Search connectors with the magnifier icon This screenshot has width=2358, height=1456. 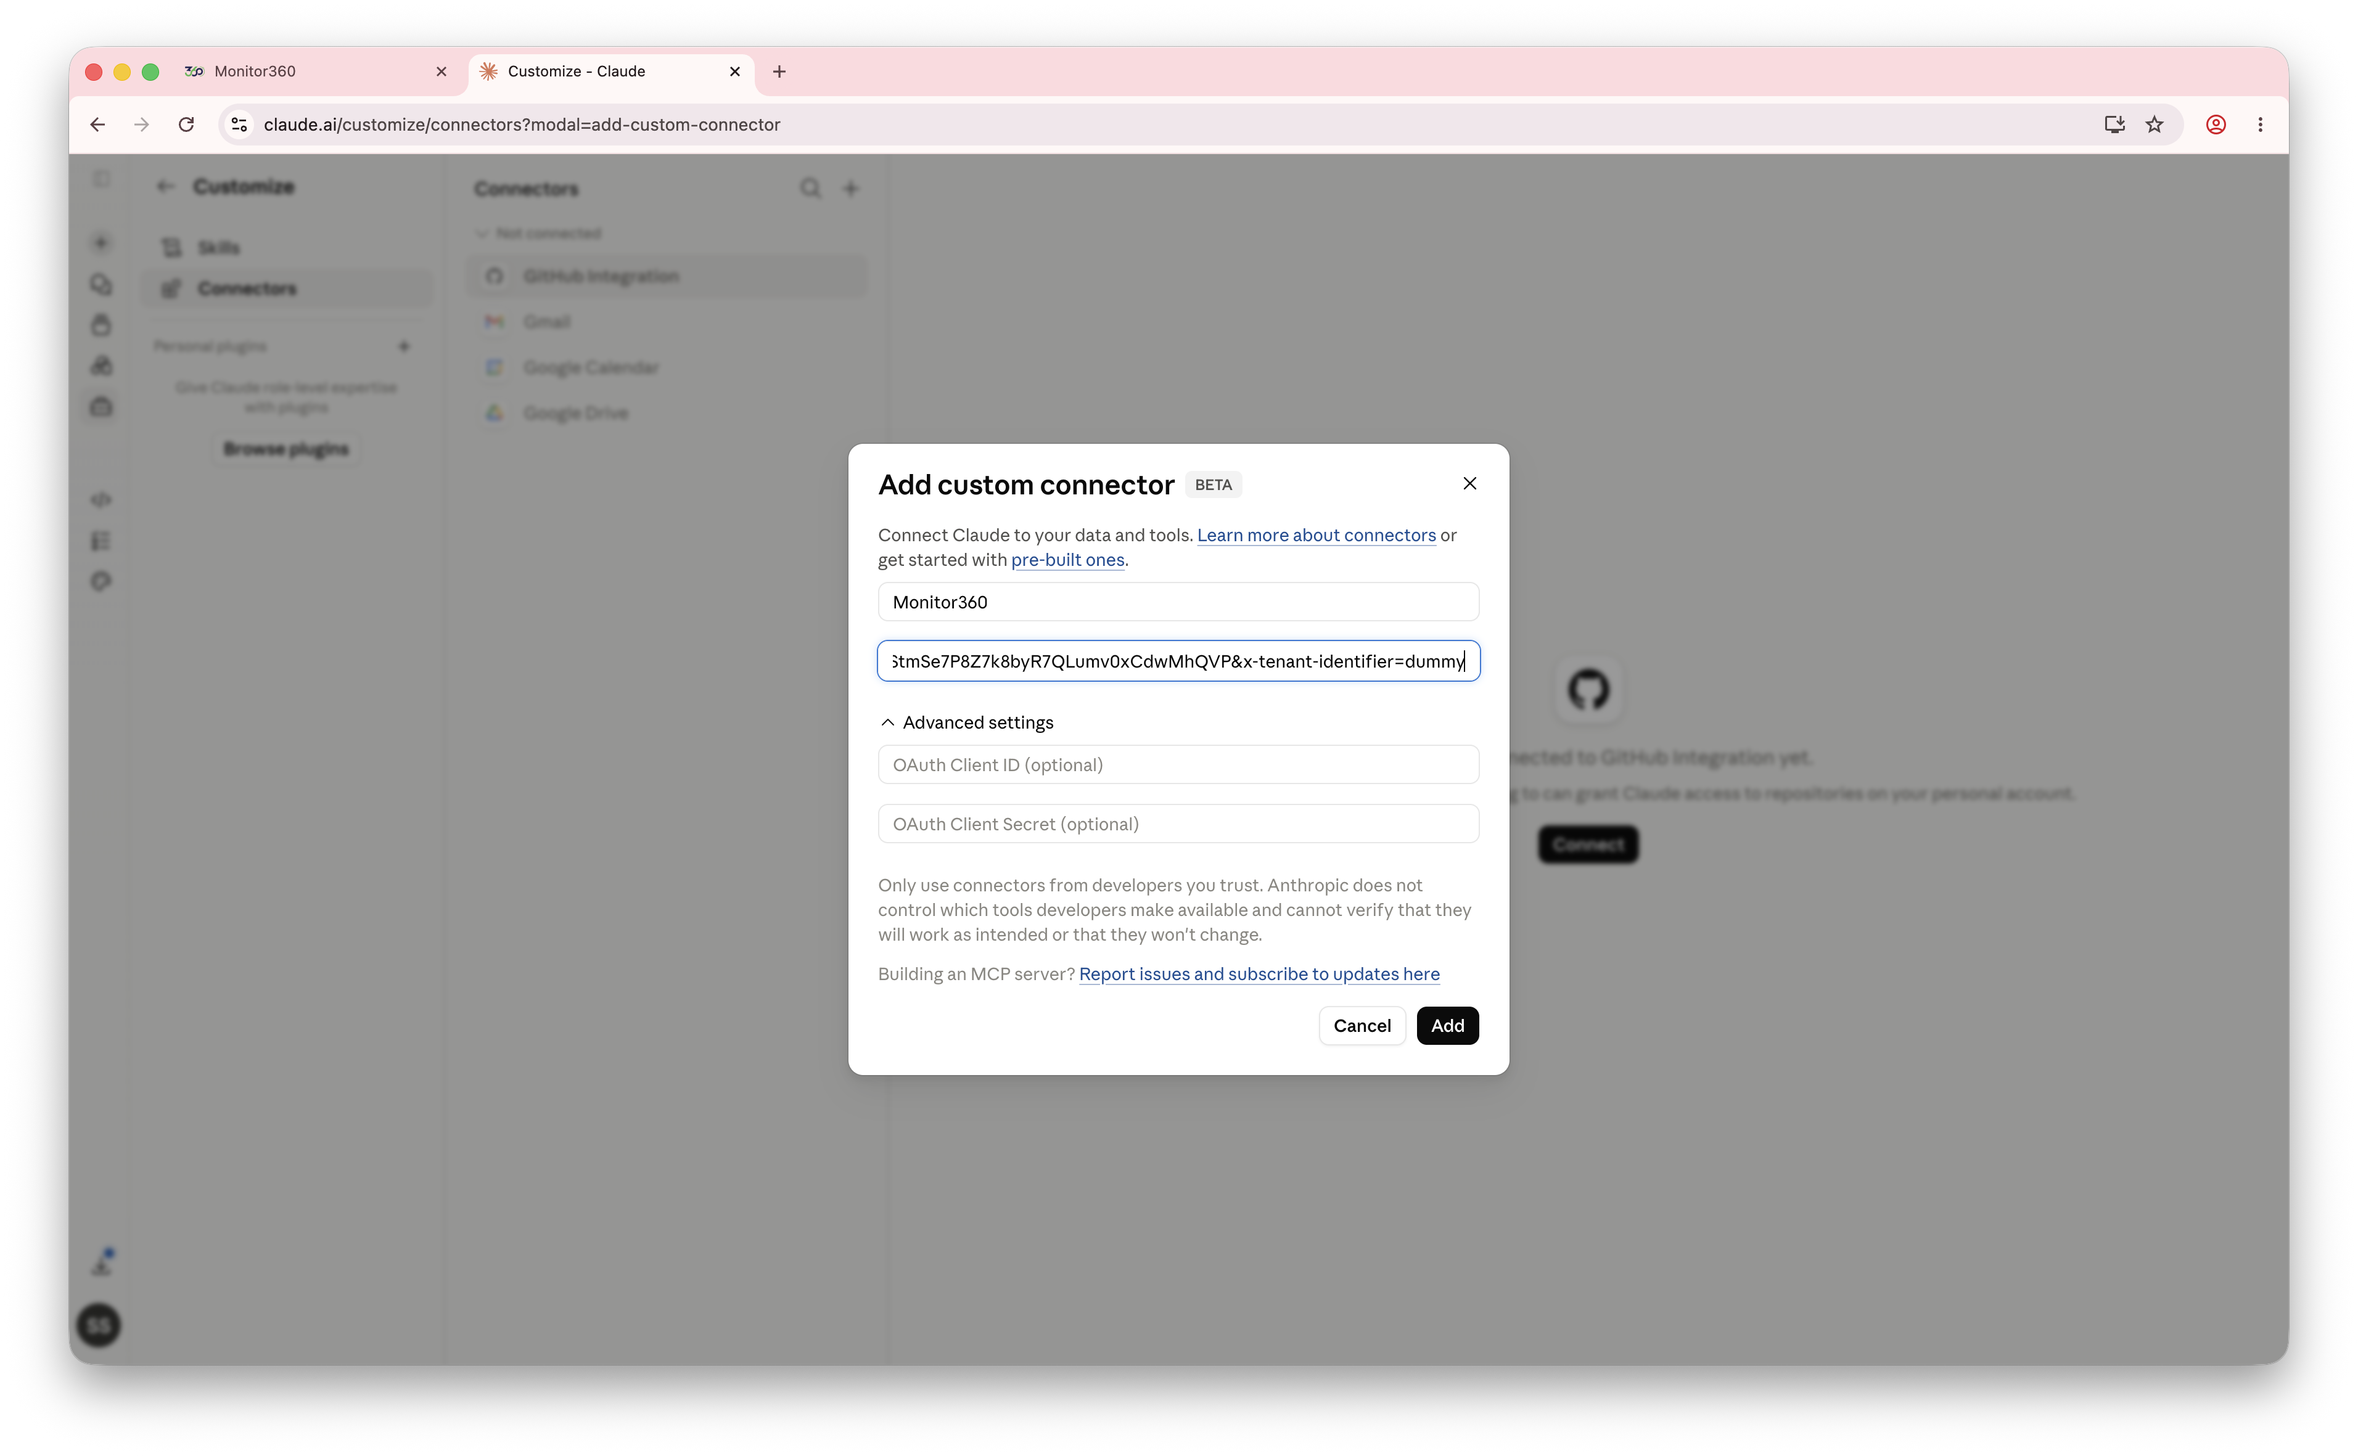click(810, 188)
